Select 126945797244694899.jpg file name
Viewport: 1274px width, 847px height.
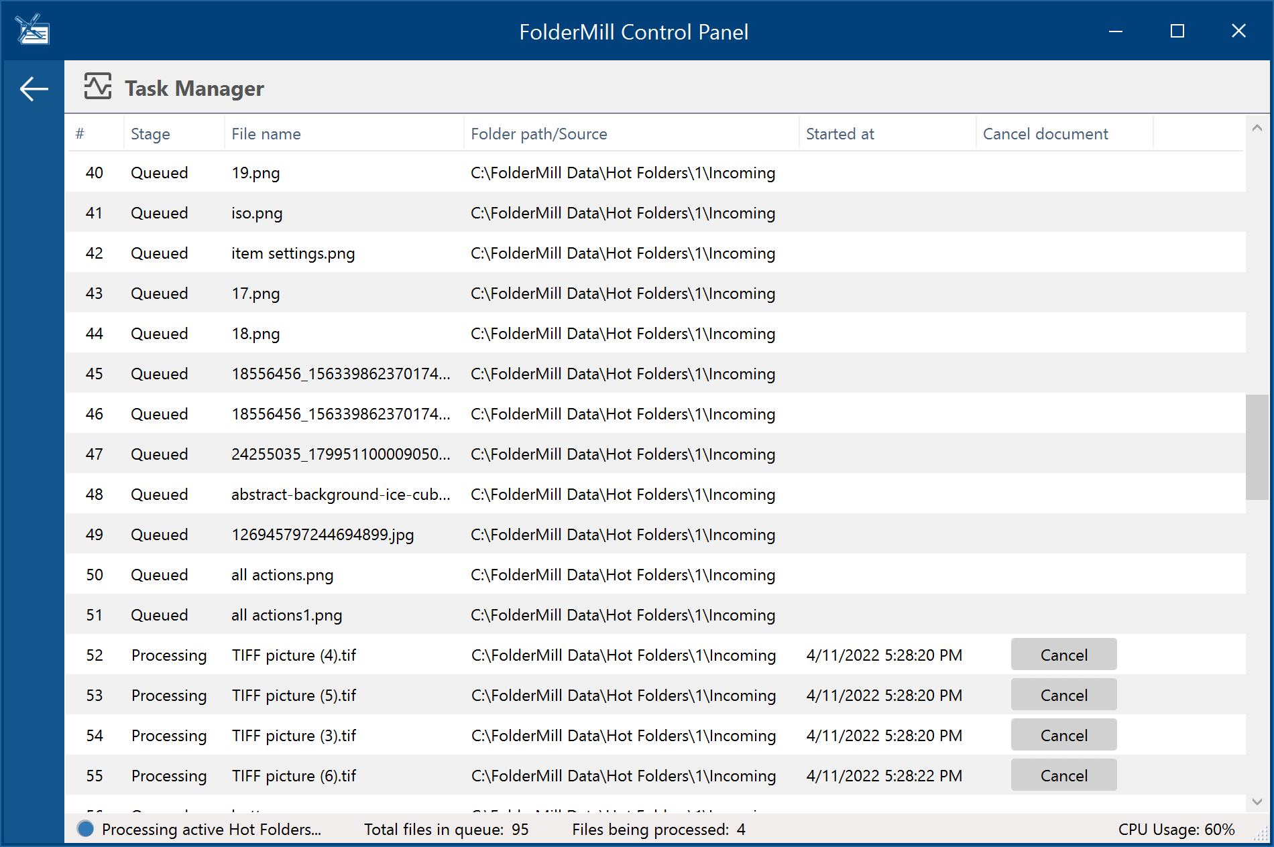(x=323, y=535)
